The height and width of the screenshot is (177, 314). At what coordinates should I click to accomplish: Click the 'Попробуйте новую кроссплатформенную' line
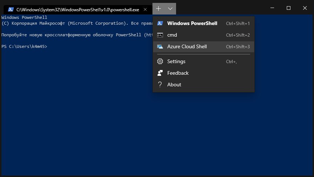click(x=77, y=35)
